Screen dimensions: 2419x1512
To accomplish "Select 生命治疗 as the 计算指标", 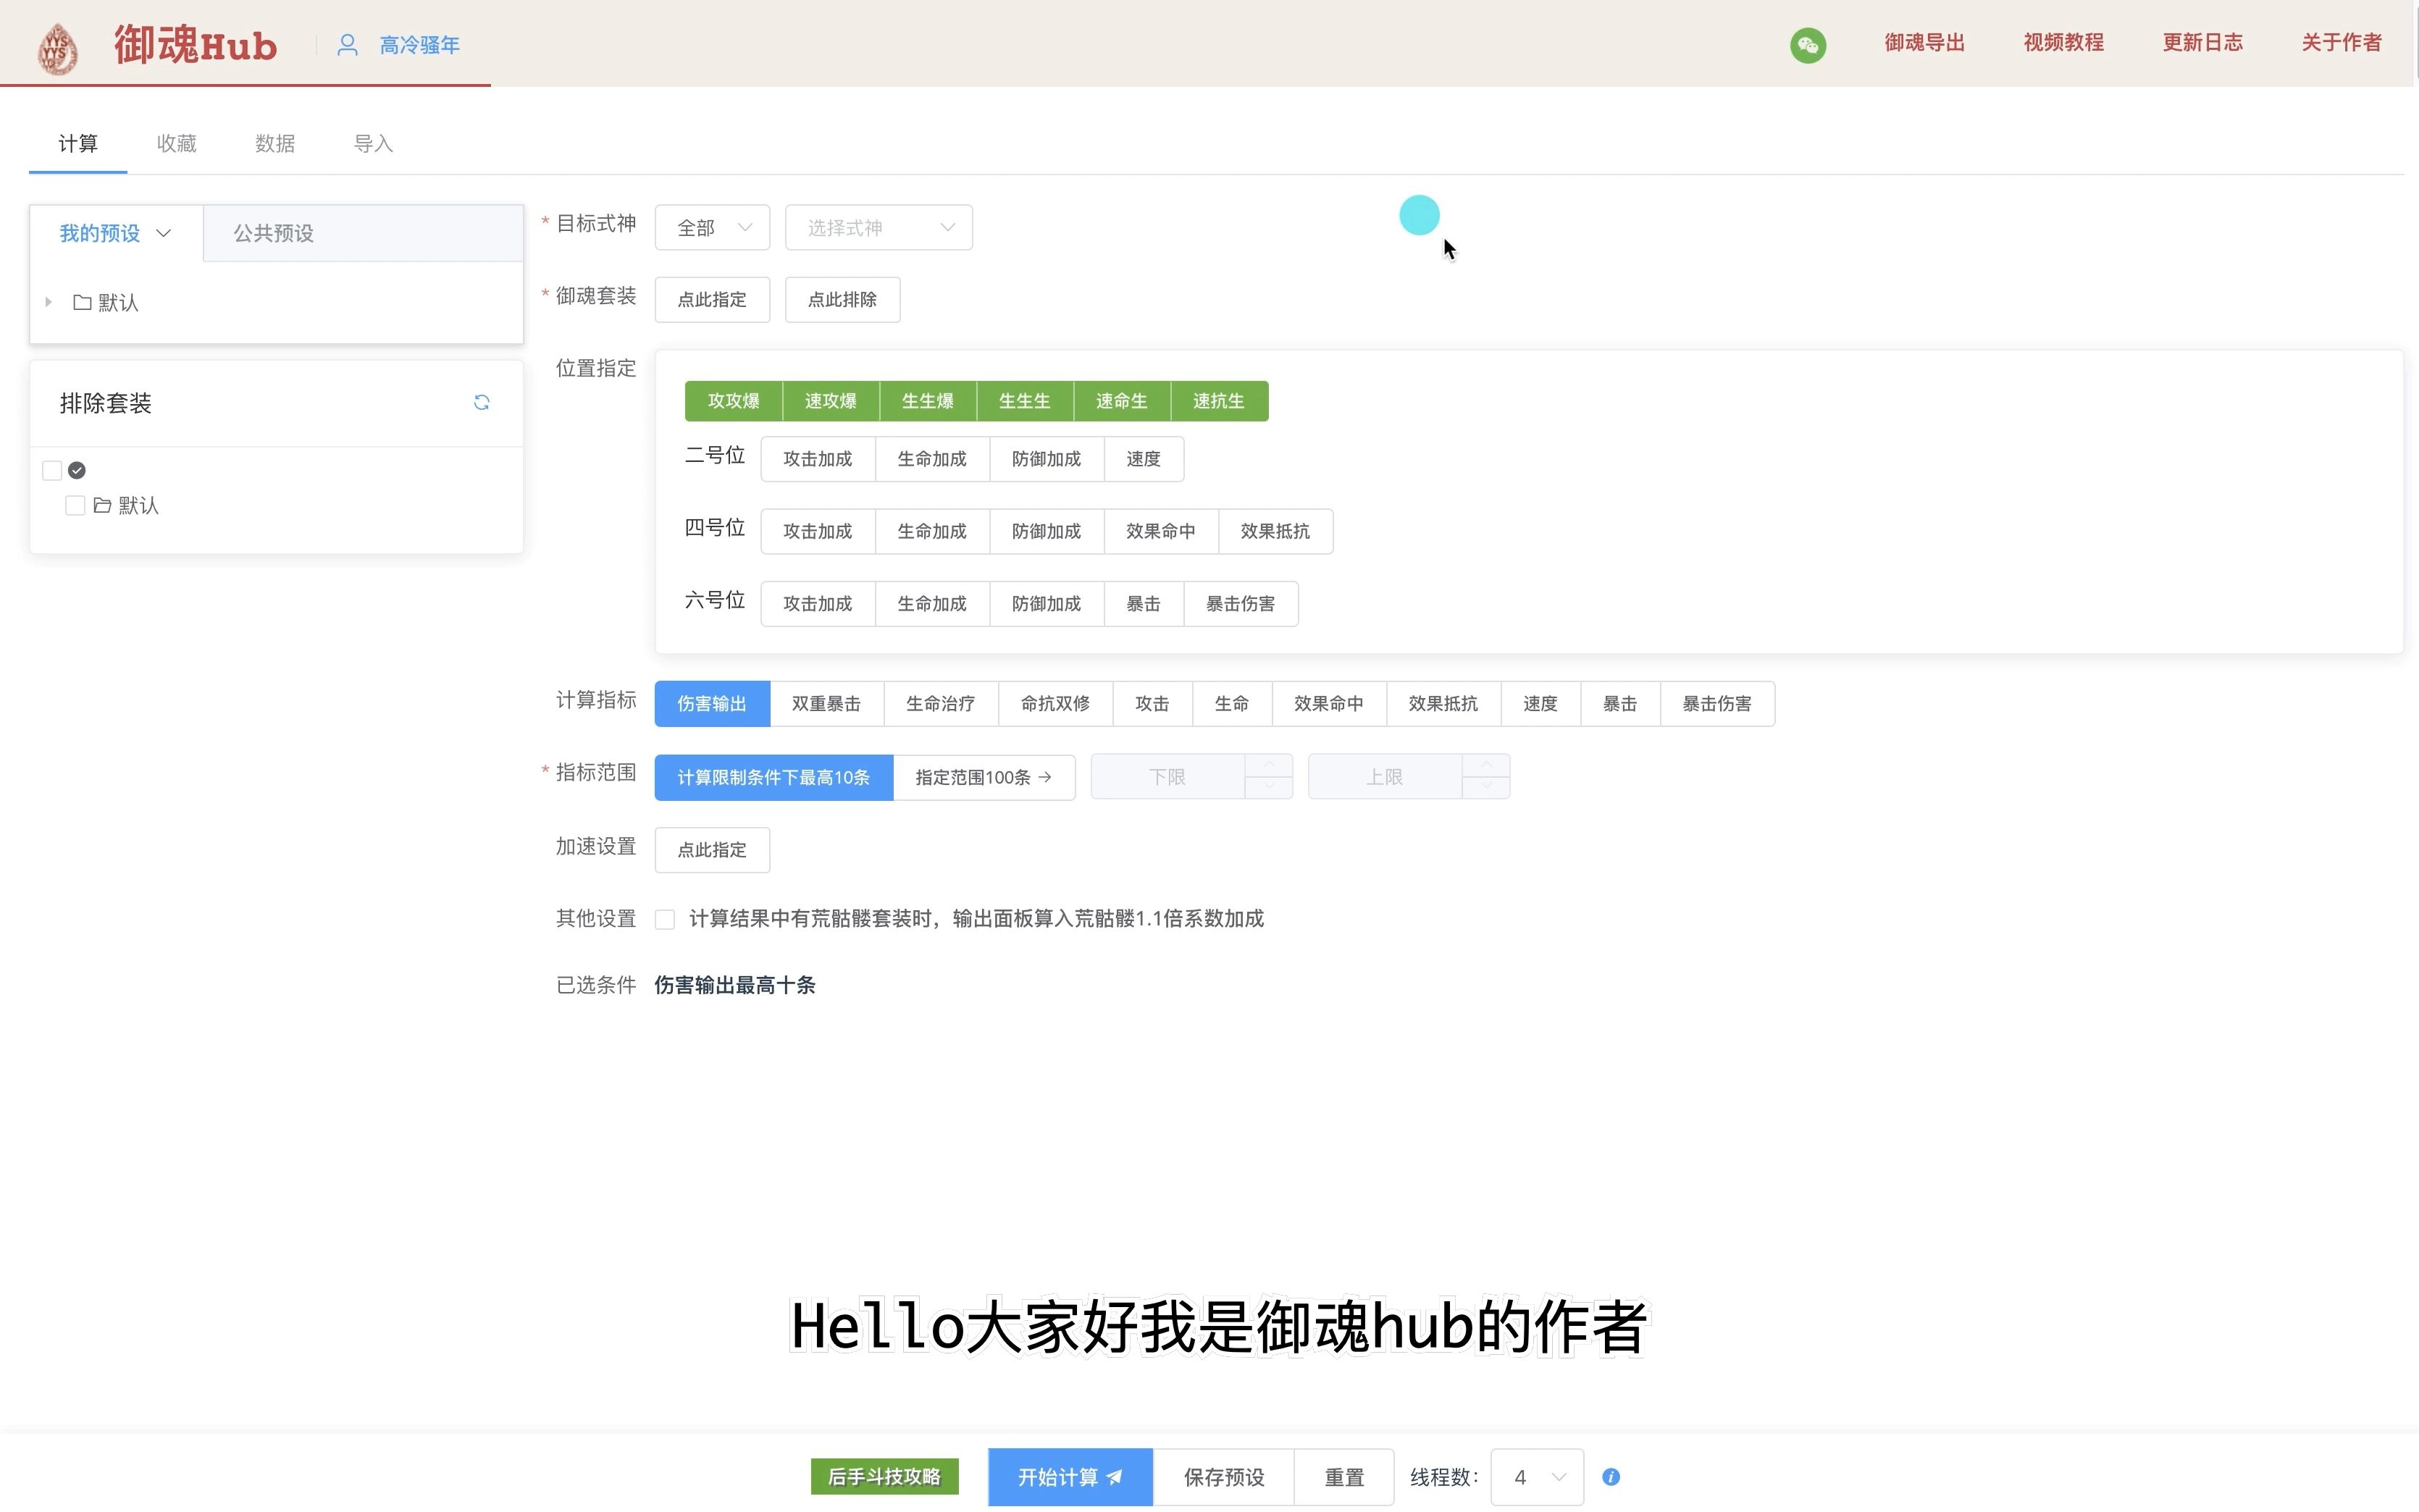I will pyautogui.click(x=941, y=704).
